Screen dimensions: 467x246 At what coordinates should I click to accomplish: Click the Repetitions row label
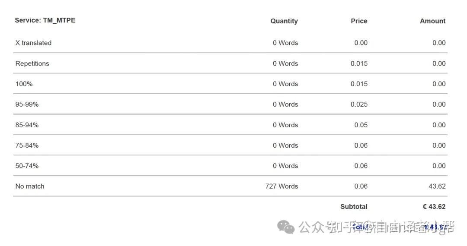click(32, 63)
